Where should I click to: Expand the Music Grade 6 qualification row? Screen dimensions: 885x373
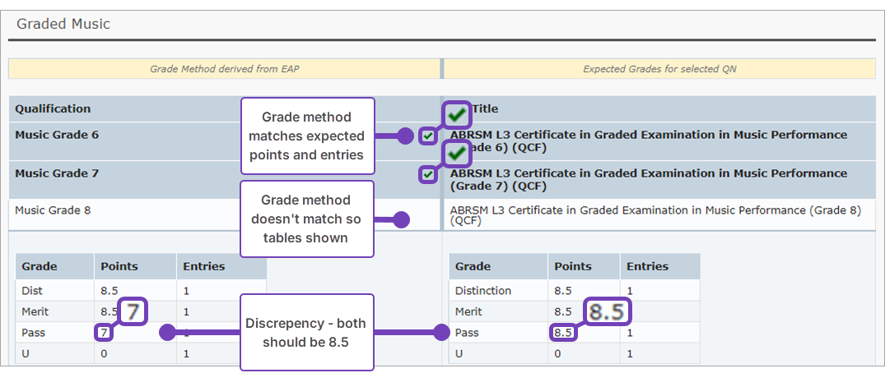[57, 135]
